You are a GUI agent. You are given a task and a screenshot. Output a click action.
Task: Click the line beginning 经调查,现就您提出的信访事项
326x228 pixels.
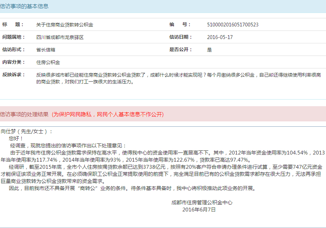coord(68,145)
